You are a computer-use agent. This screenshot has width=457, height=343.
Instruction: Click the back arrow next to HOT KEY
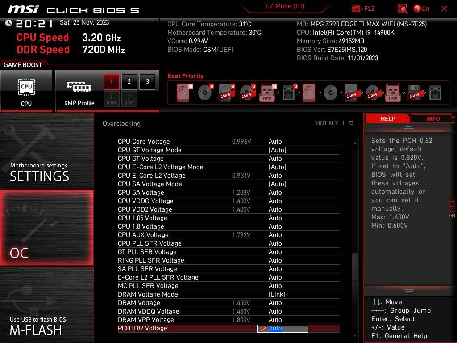click(x=351, y=123)
